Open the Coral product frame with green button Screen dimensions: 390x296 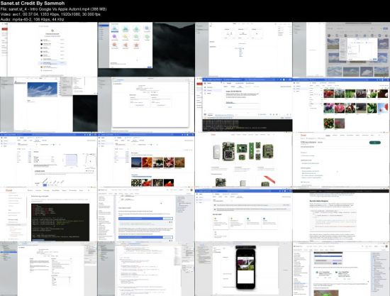tap(341, 160)
